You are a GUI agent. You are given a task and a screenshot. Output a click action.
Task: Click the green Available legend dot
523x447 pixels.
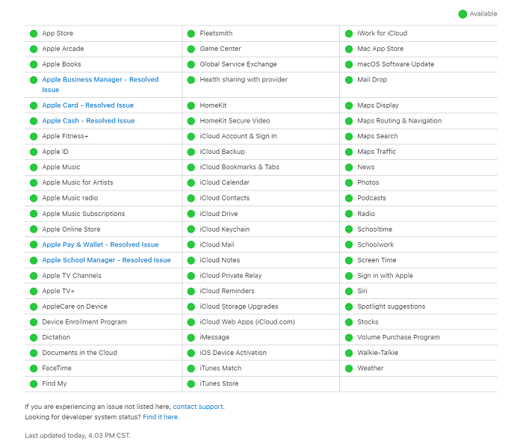coord(462,14)
